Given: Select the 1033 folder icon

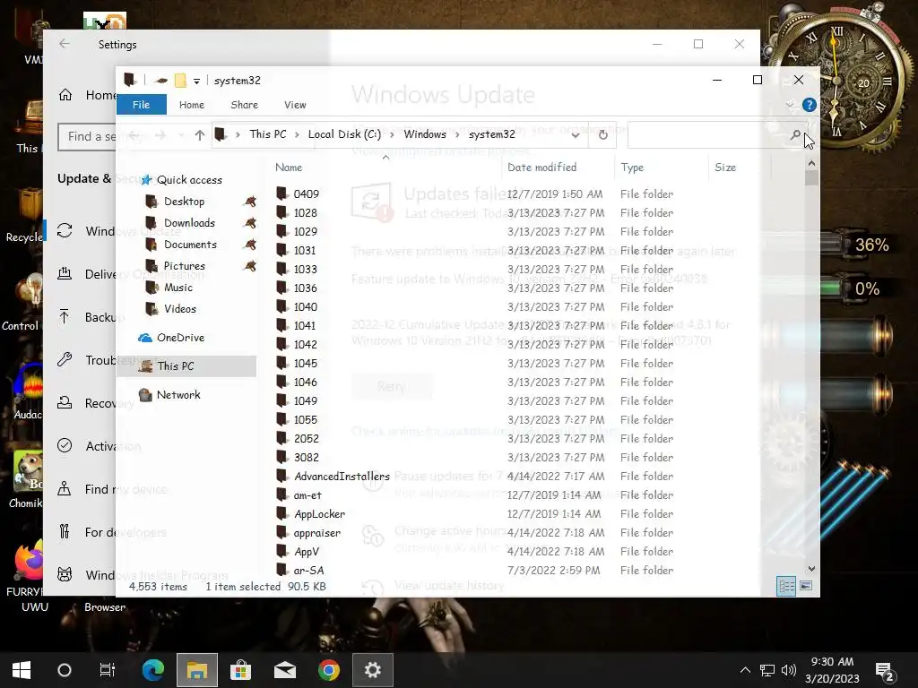Looking at the screenshot, I should click(282, 269).
